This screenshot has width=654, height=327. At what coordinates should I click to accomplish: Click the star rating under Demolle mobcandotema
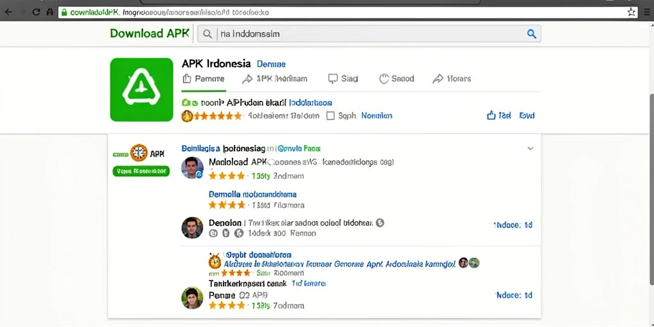click(227, 205)
